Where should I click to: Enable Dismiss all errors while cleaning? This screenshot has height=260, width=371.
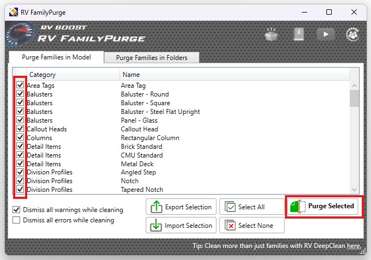point(16,220)
